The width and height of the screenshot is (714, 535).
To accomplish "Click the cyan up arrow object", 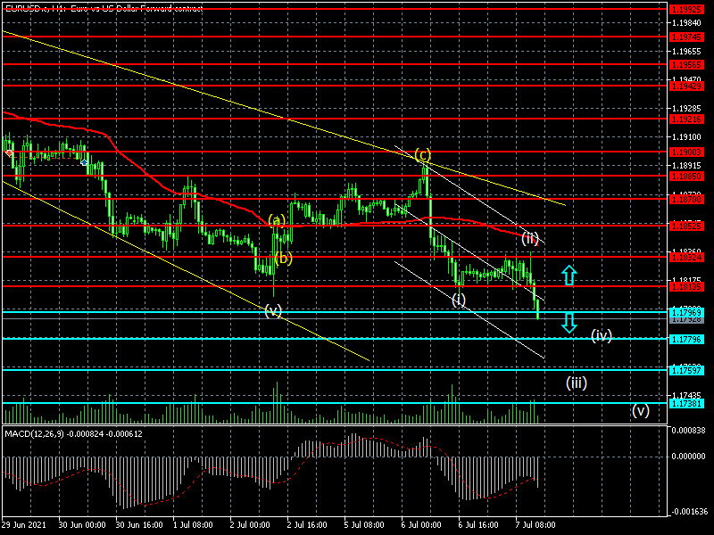I will [569, 276].
